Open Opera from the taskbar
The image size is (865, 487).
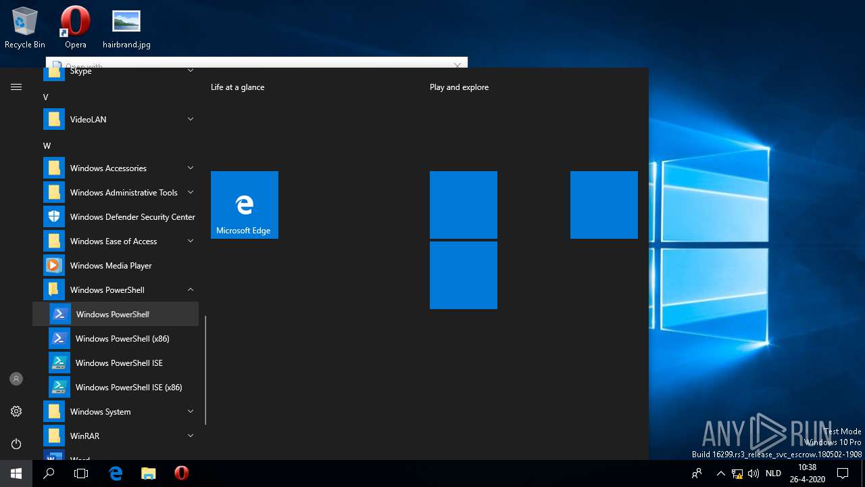(181, 473)
